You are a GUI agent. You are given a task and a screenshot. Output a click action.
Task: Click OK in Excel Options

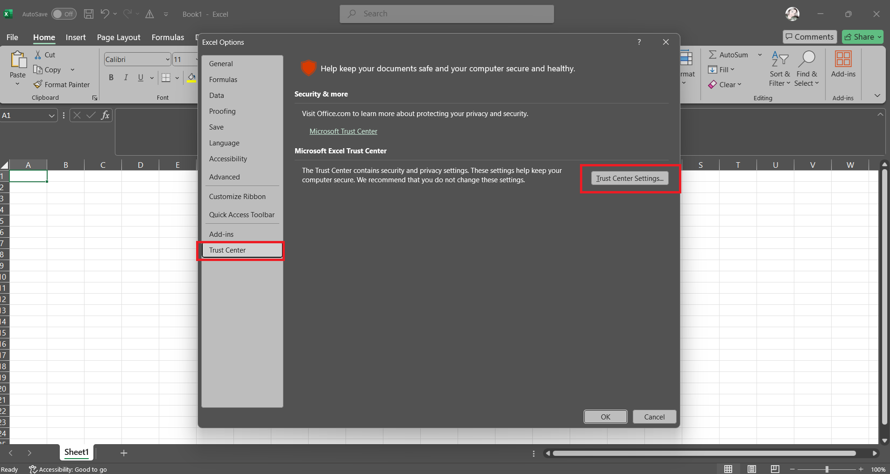point(606,417)
